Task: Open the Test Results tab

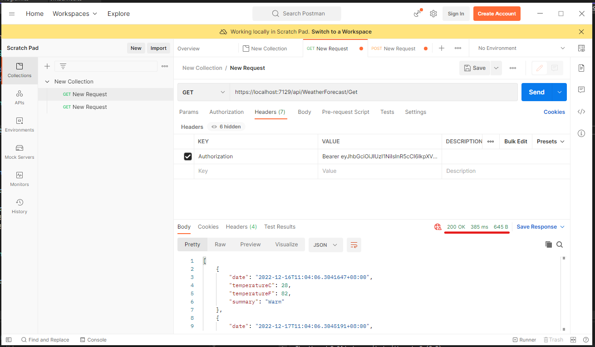Action: point(280,227)
